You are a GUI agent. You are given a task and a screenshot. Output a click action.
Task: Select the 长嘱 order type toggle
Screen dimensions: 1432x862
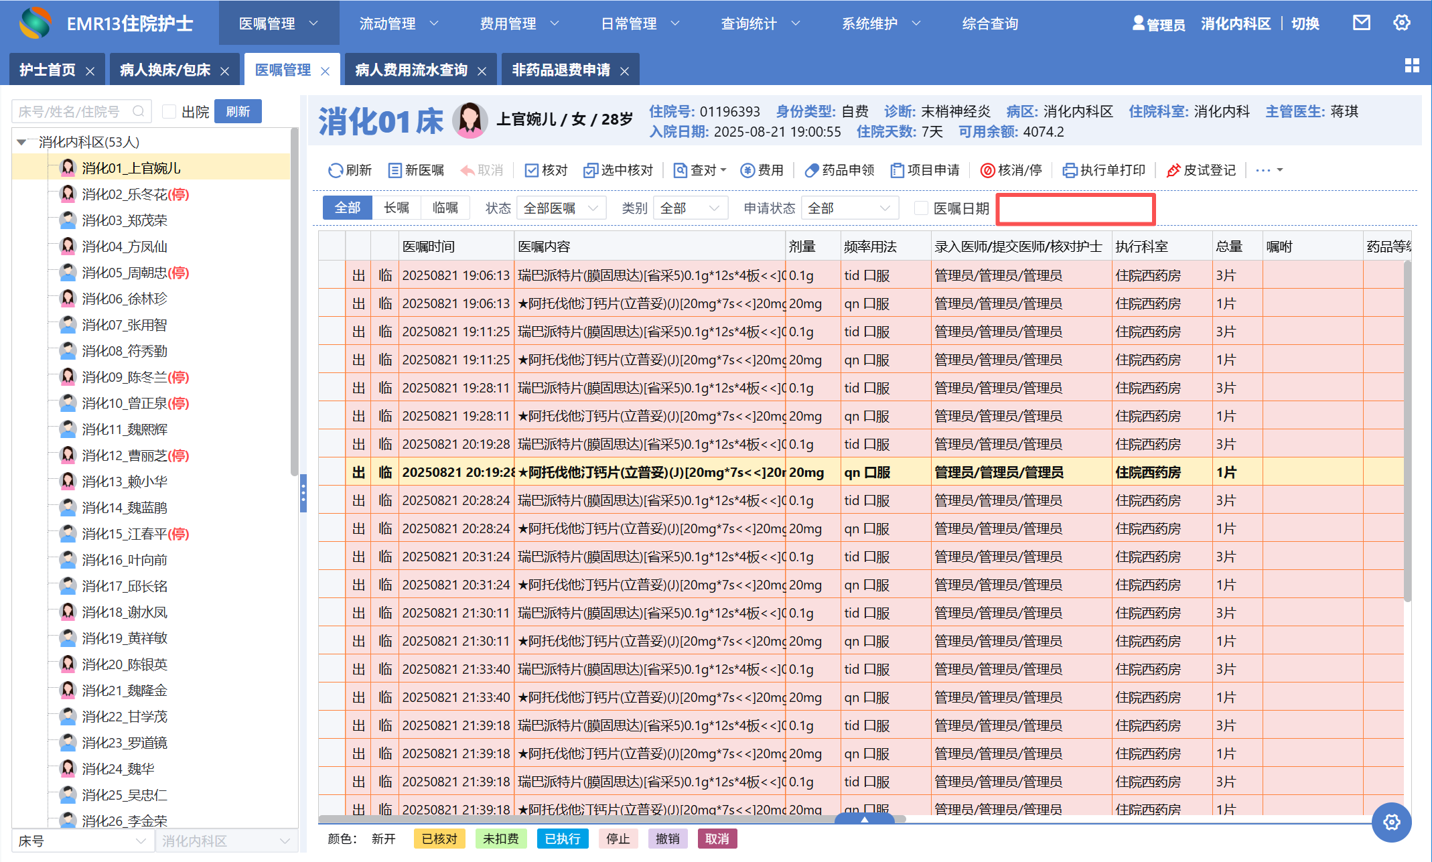coord(397,208)
